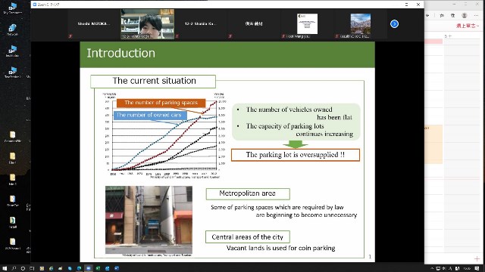Open Excel from the taskbar
This screenshot has width=485, height=272.
(98, 268)
